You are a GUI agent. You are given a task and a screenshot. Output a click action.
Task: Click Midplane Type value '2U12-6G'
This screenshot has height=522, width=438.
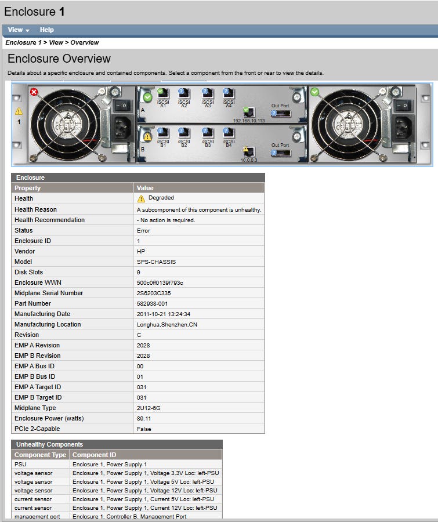coord(149,408)
